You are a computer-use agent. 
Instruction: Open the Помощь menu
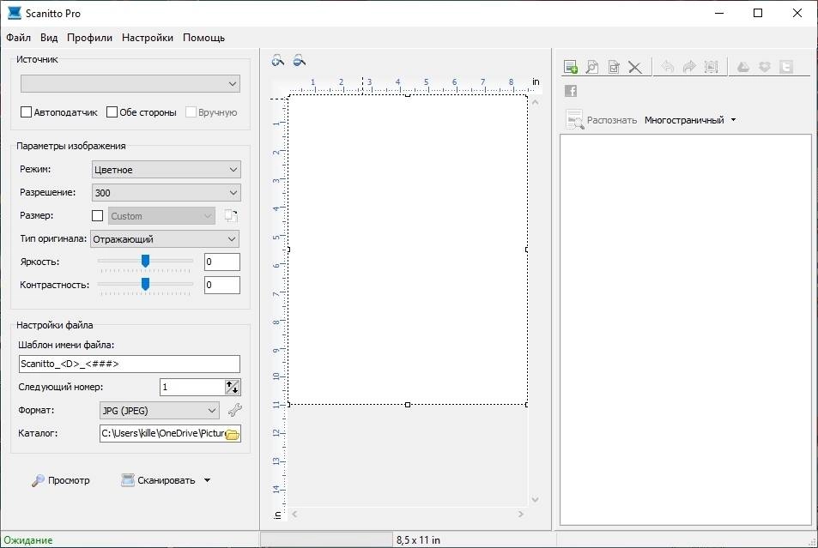[x=204, y=38]
